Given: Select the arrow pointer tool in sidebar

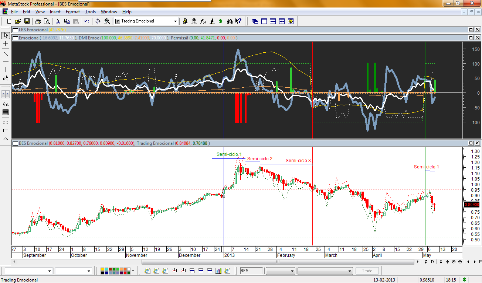Looking at the screenshot, I should click(x=6, y=35).
